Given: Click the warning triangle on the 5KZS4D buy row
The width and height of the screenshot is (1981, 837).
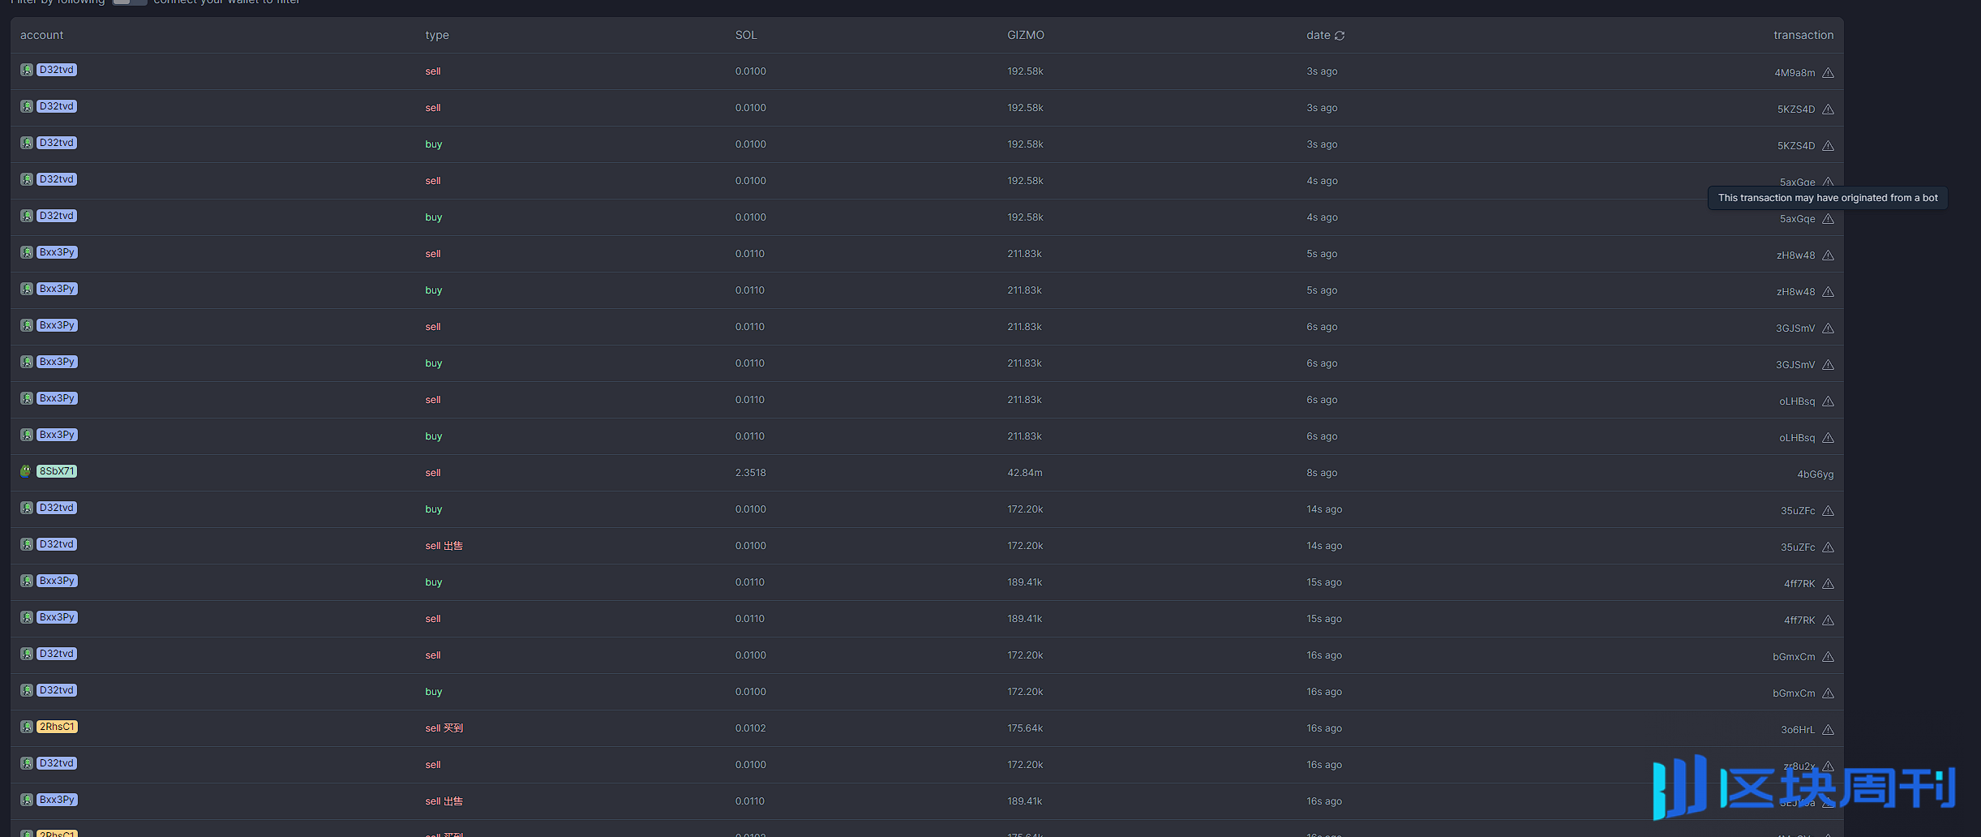Looking at the screenshot, I should tap(1828, 146).
